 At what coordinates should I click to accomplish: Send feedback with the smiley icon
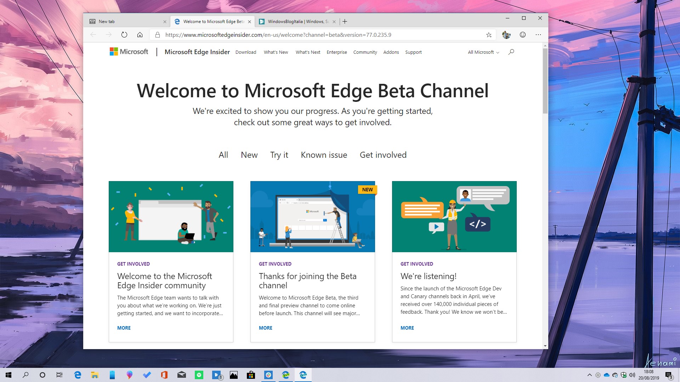coord(523,35)
